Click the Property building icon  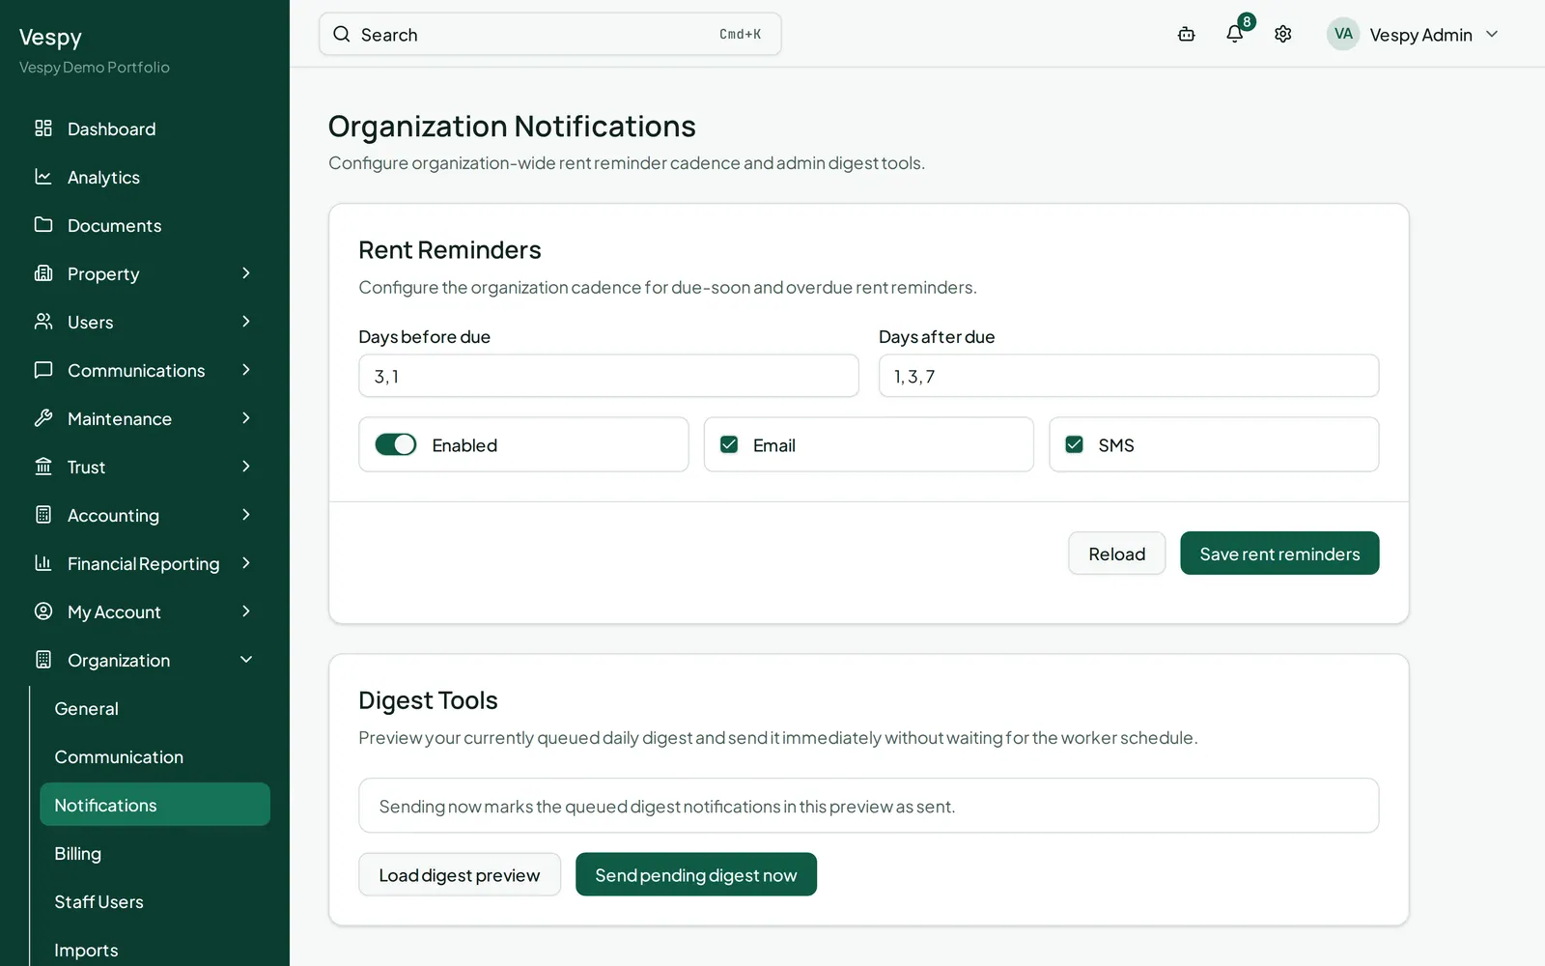[43, 273]
